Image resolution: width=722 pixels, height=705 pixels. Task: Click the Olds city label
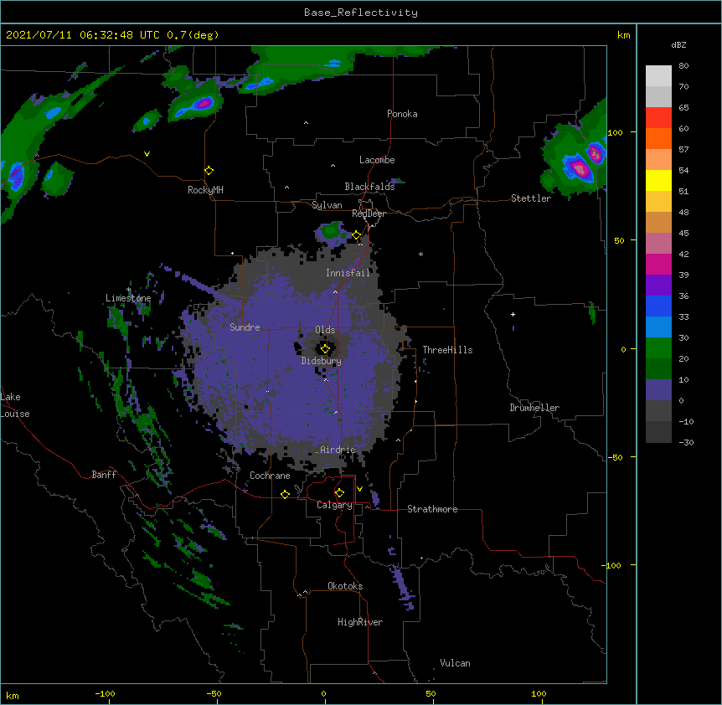click(x=325, y=330)
